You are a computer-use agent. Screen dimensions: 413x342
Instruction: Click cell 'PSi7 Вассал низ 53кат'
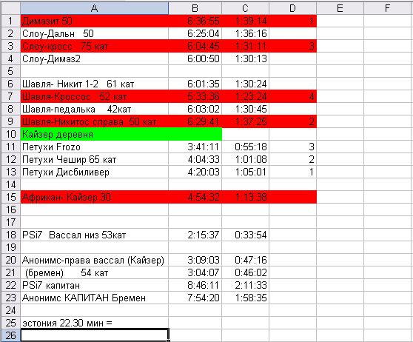[x=94, y=235]
